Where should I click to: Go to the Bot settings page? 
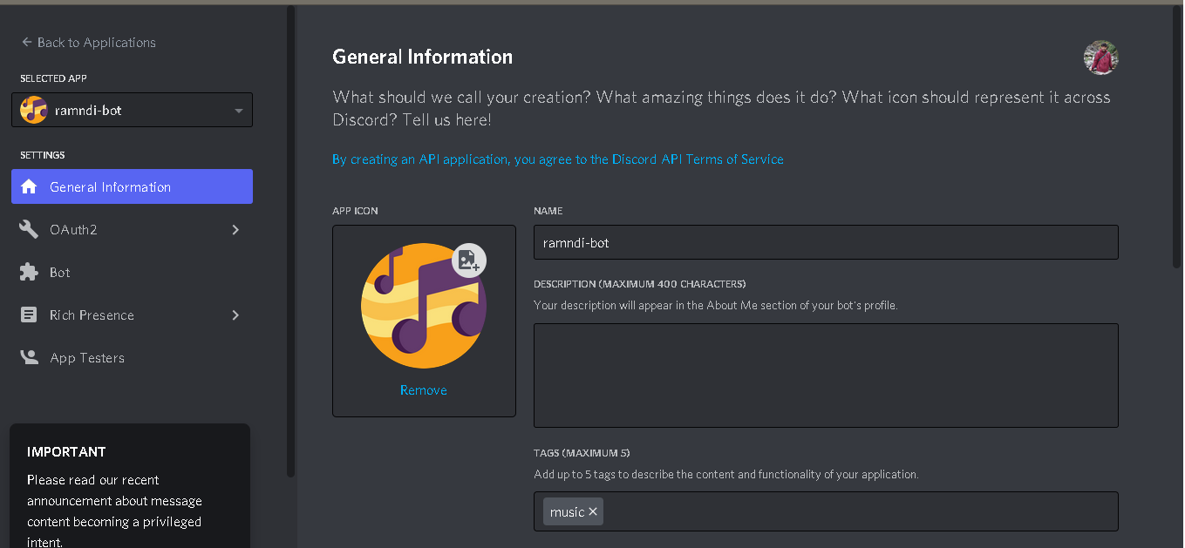[x=60, y=272]
